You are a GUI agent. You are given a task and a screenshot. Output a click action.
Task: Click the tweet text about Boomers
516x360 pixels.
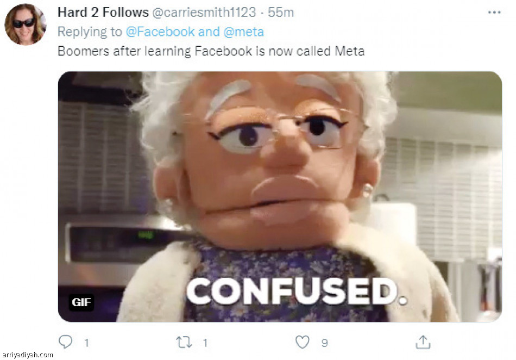point(211,51)
